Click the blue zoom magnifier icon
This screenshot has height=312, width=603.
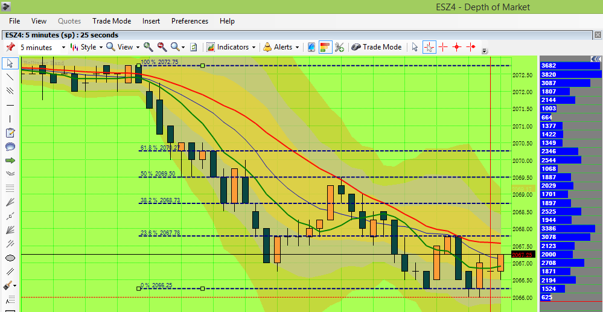[x=176, y=47]
